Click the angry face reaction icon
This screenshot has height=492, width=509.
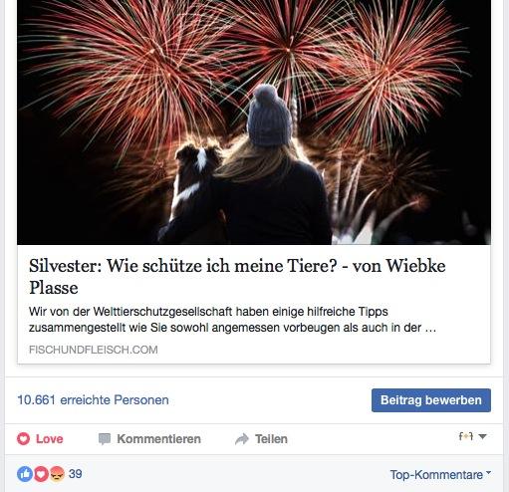coord(57,474)
